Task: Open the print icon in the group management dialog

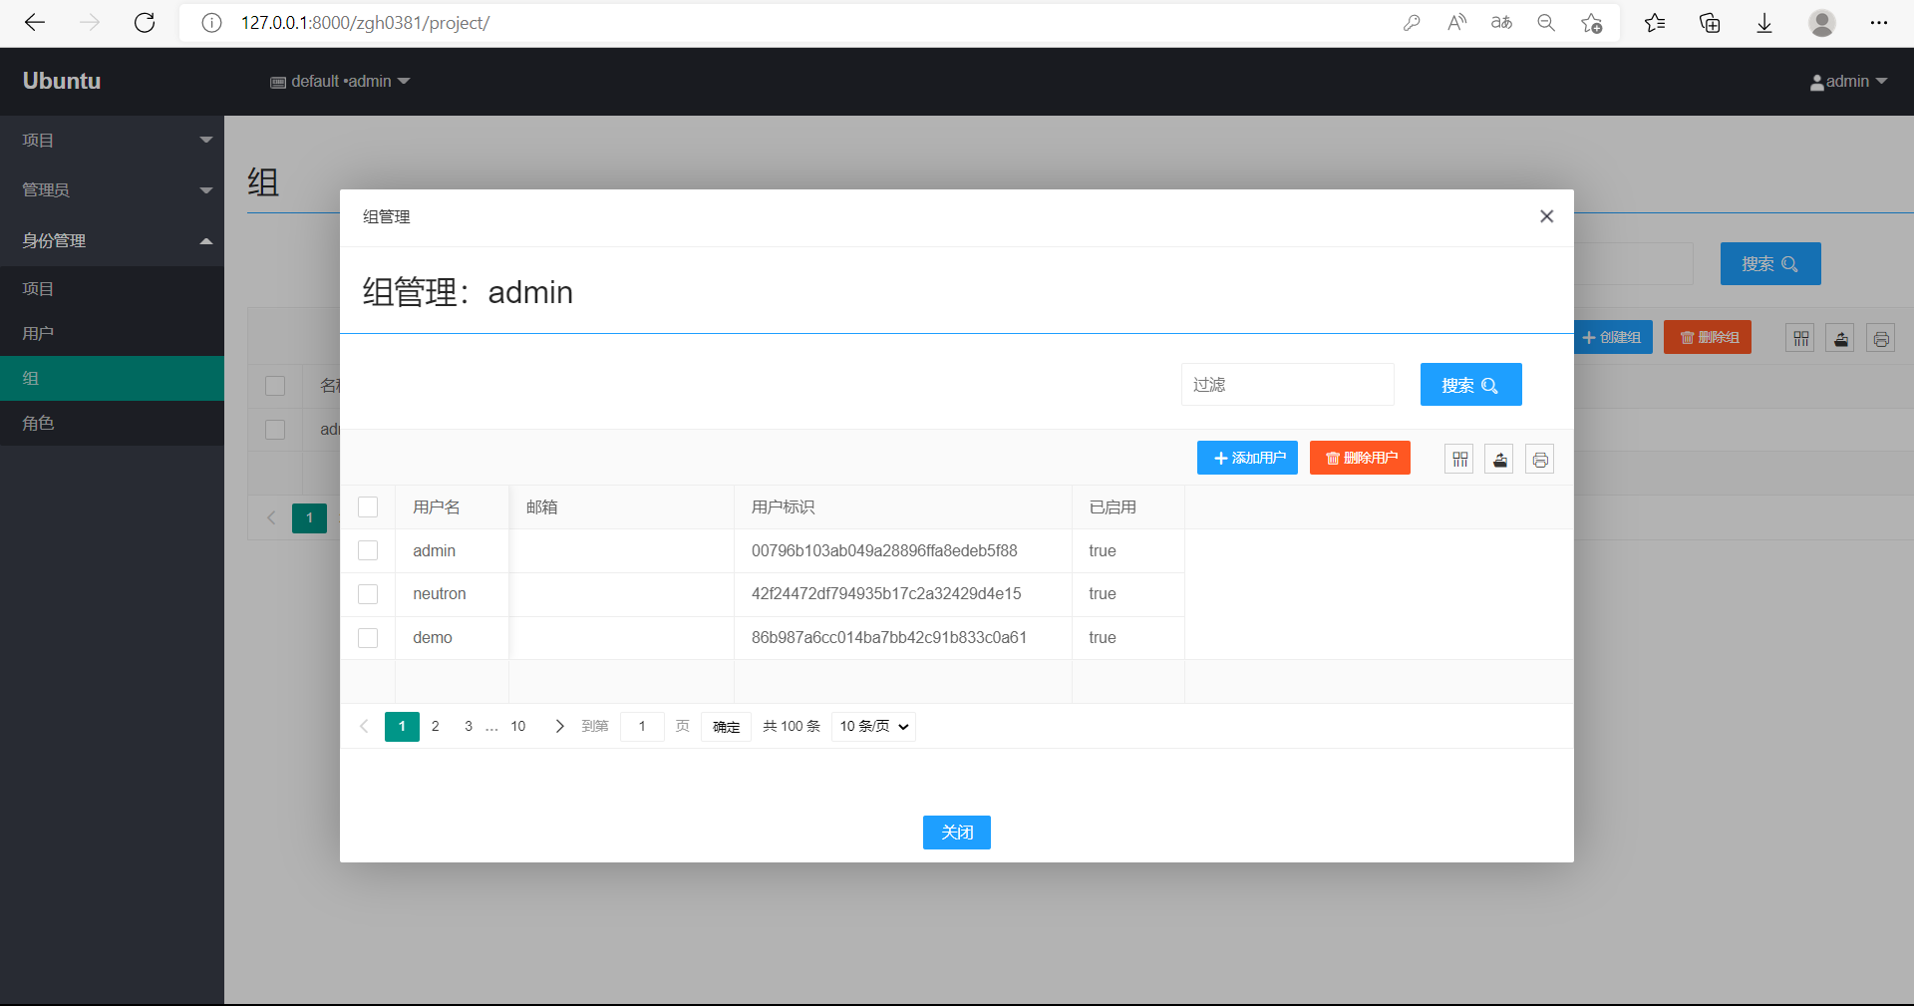Action: point(1539,459)
